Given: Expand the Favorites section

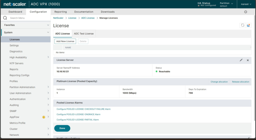Looking at the screenshot, I should (x=48, y=25).
